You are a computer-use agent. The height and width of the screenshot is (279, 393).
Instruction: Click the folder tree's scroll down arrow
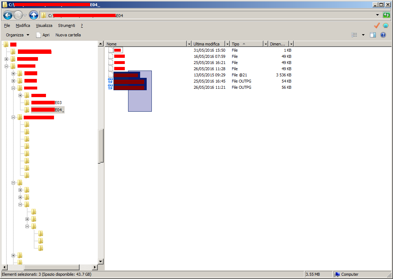pos(101,262)
